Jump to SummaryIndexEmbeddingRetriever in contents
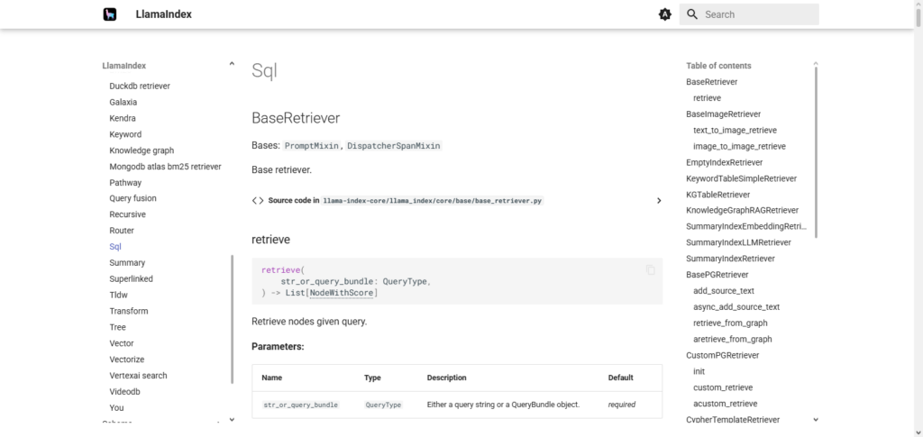 746,226
